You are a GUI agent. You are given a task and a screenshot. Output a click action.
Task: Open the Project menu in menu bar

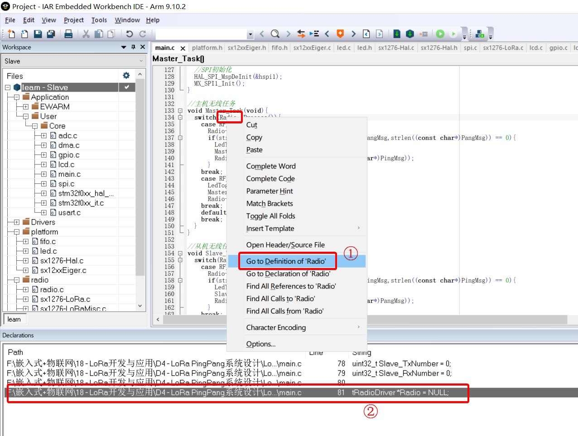click(x=73, y=20)
